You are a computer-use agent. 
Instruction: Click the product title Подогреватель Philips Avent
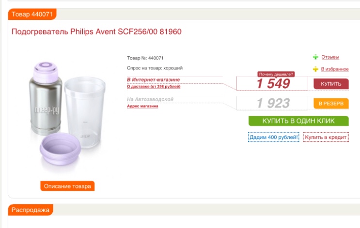96,32
